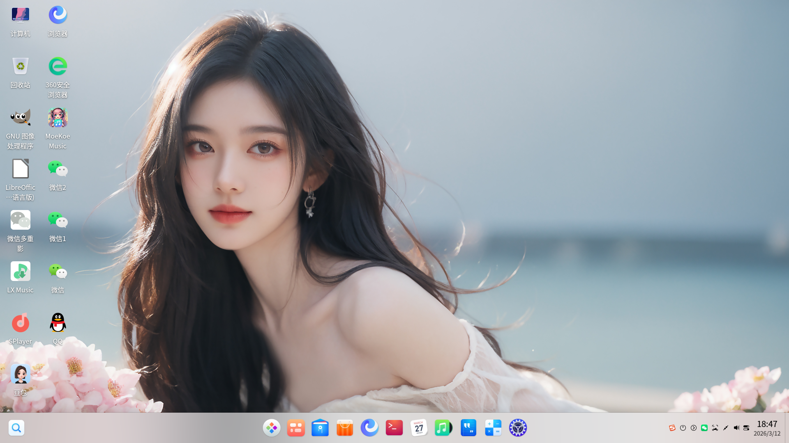Open 回收站 from the desktop
This screenshot has width=789, height=443.
pyautogui.click(x=20, y=66)
